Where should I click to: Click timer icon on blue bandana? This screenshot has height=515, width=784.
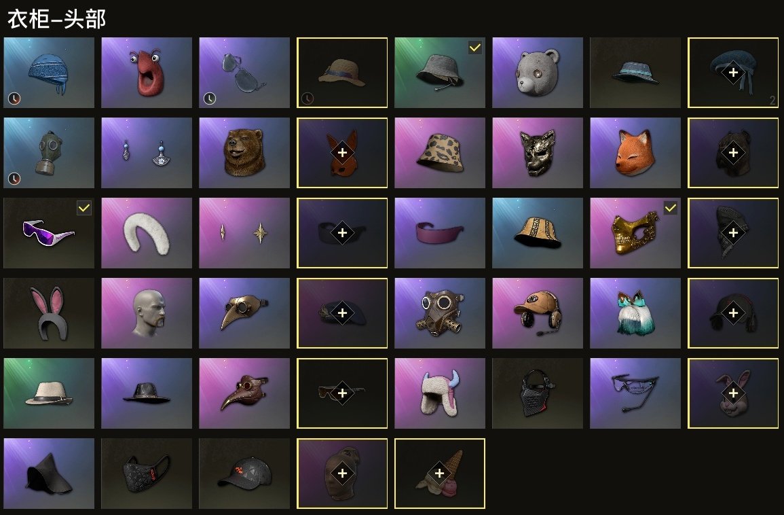coord(14,99)
